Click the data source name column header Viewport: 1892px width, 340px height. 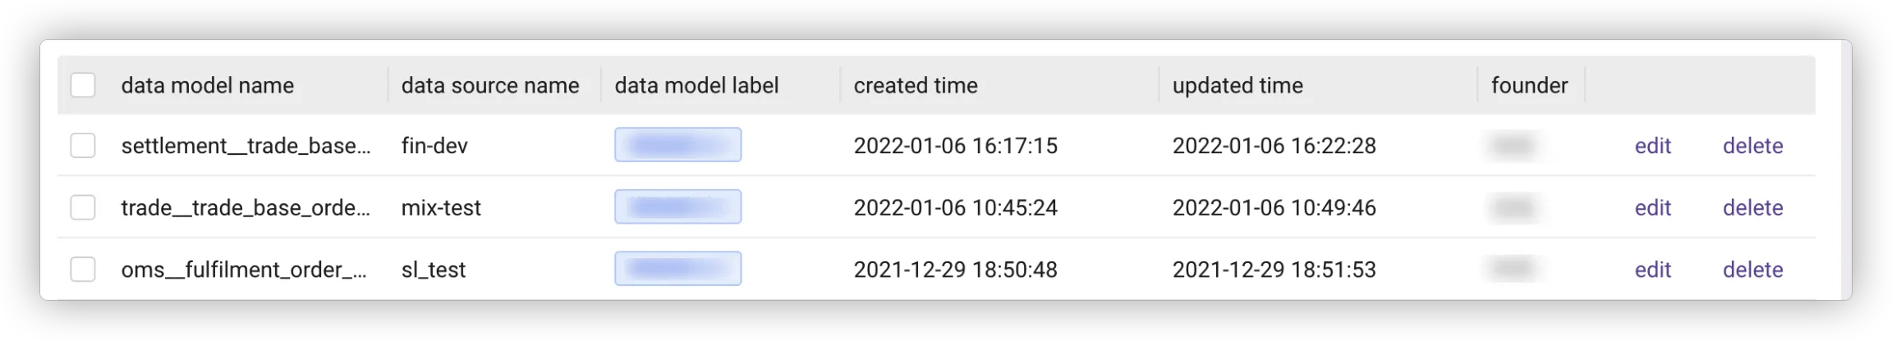(489, 85)
